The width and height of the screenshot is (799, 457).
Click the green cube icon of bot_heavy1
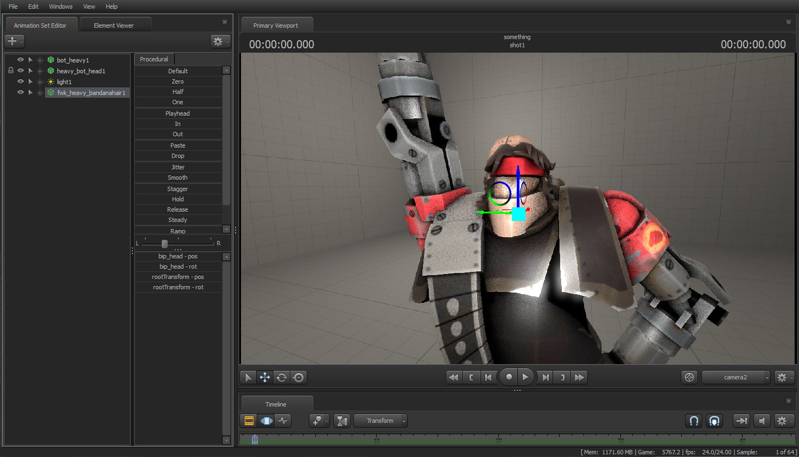point(50,60)
